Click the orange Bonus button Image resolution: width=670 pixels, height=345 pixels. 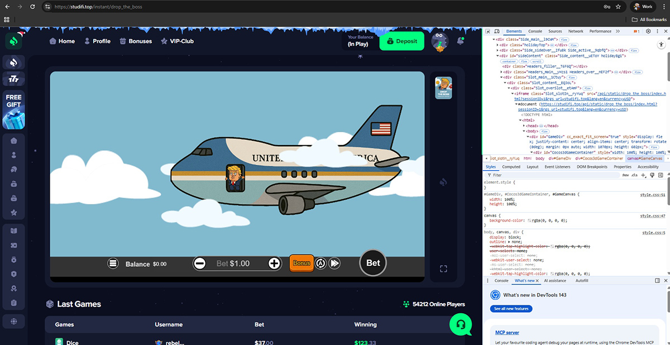point(301,263)
